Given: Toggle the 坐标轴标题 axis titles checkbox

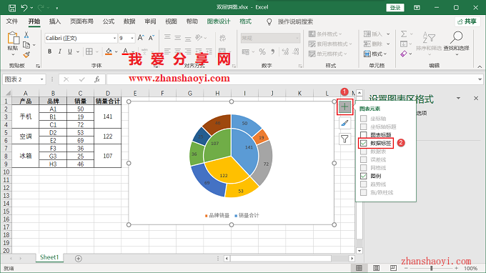Looking at the screenshot, I should click(364, 126).
